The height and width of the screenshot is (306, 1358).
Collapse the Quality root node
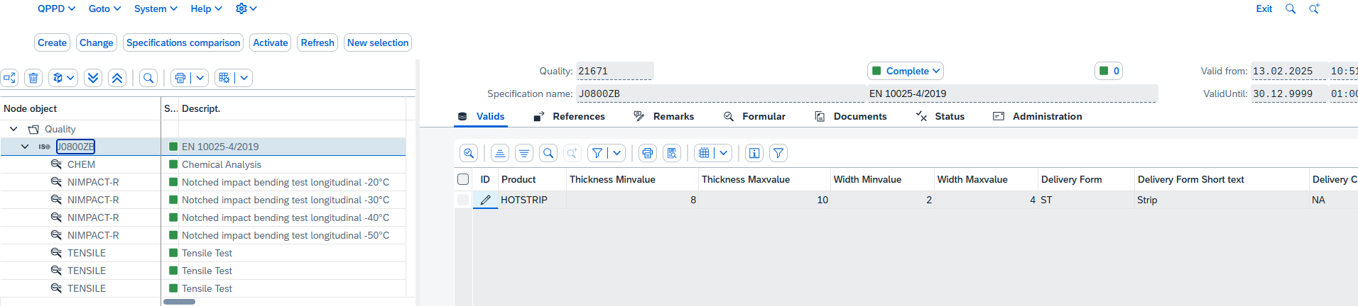[13, 129]
